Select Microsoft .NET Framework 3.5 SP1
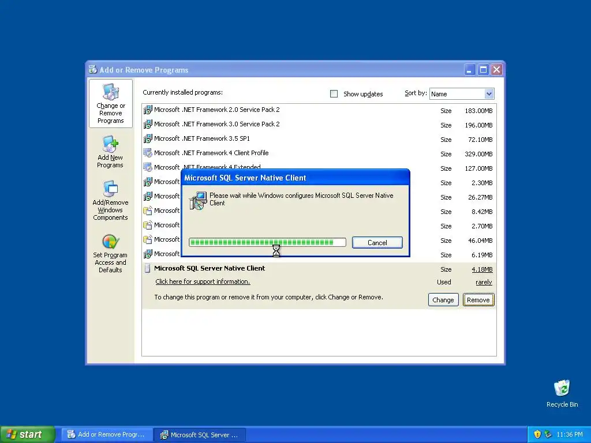591x443 pixels. (202, 138)
